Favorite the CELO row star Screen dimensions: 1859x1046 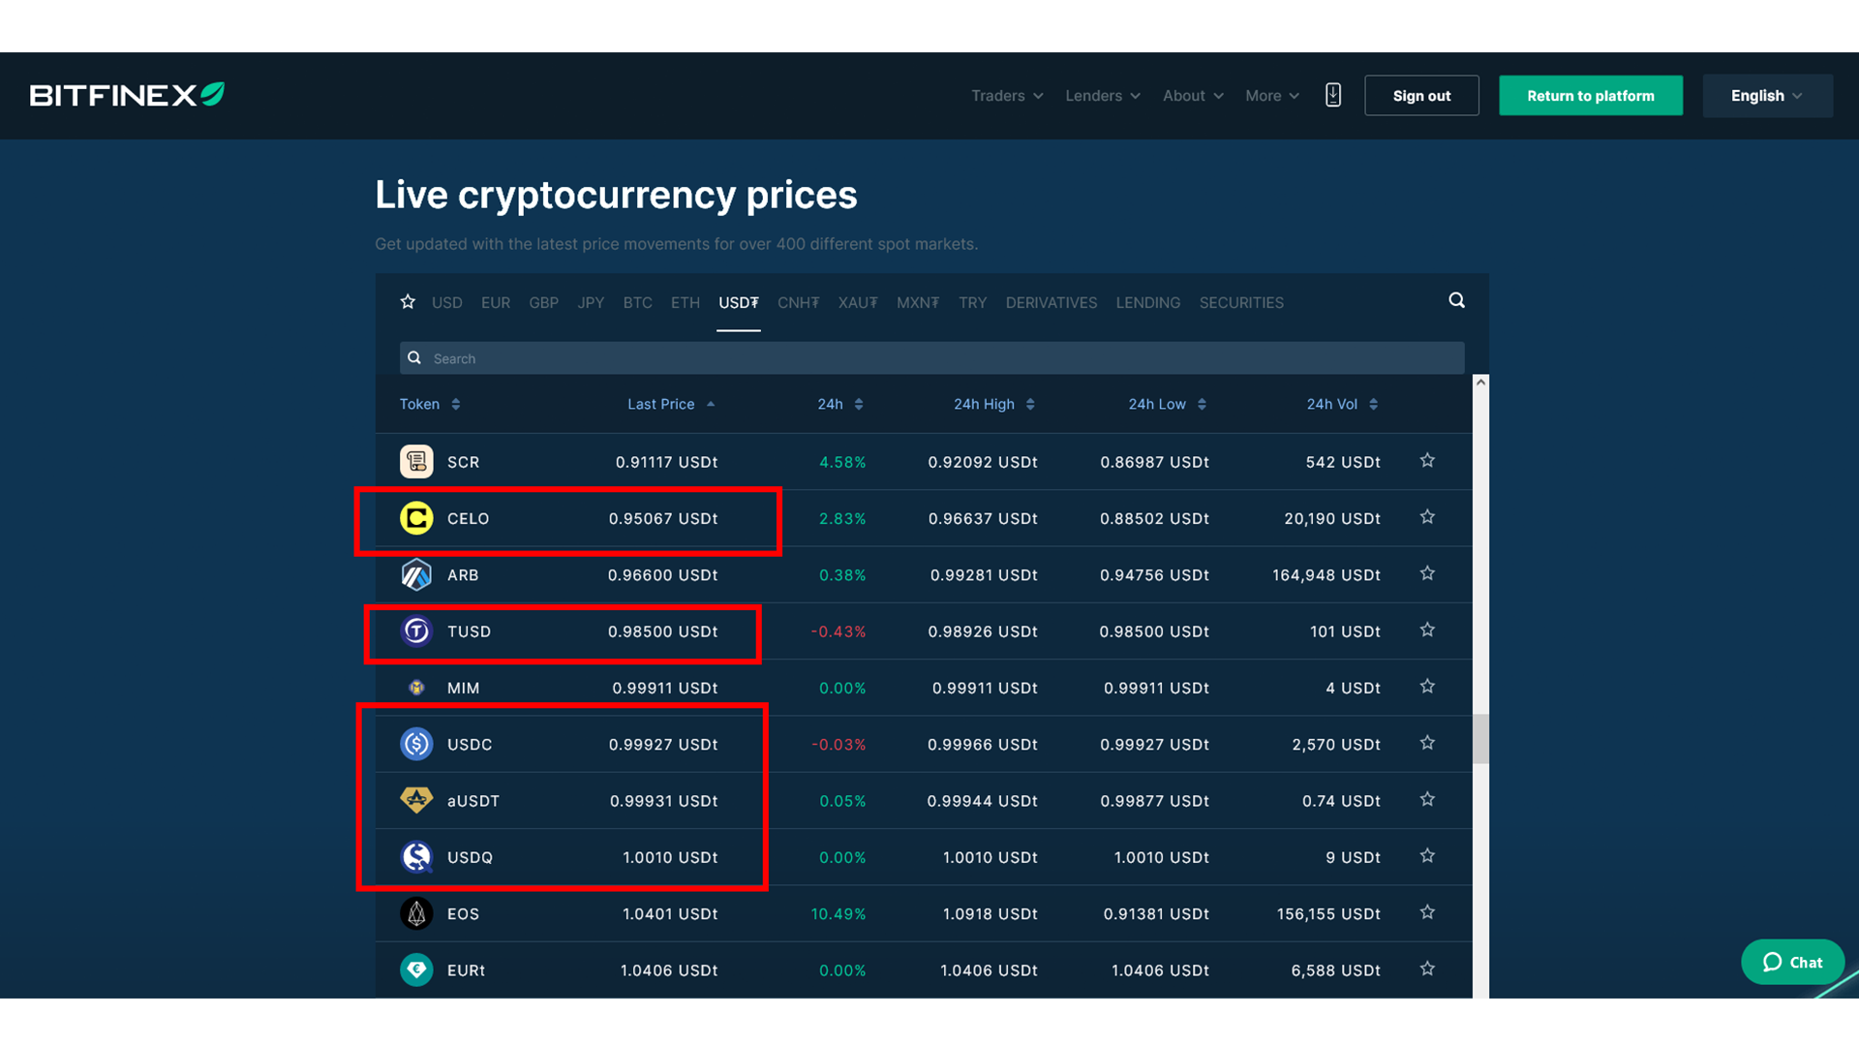pyautogui.click(x=1427, y=517)
